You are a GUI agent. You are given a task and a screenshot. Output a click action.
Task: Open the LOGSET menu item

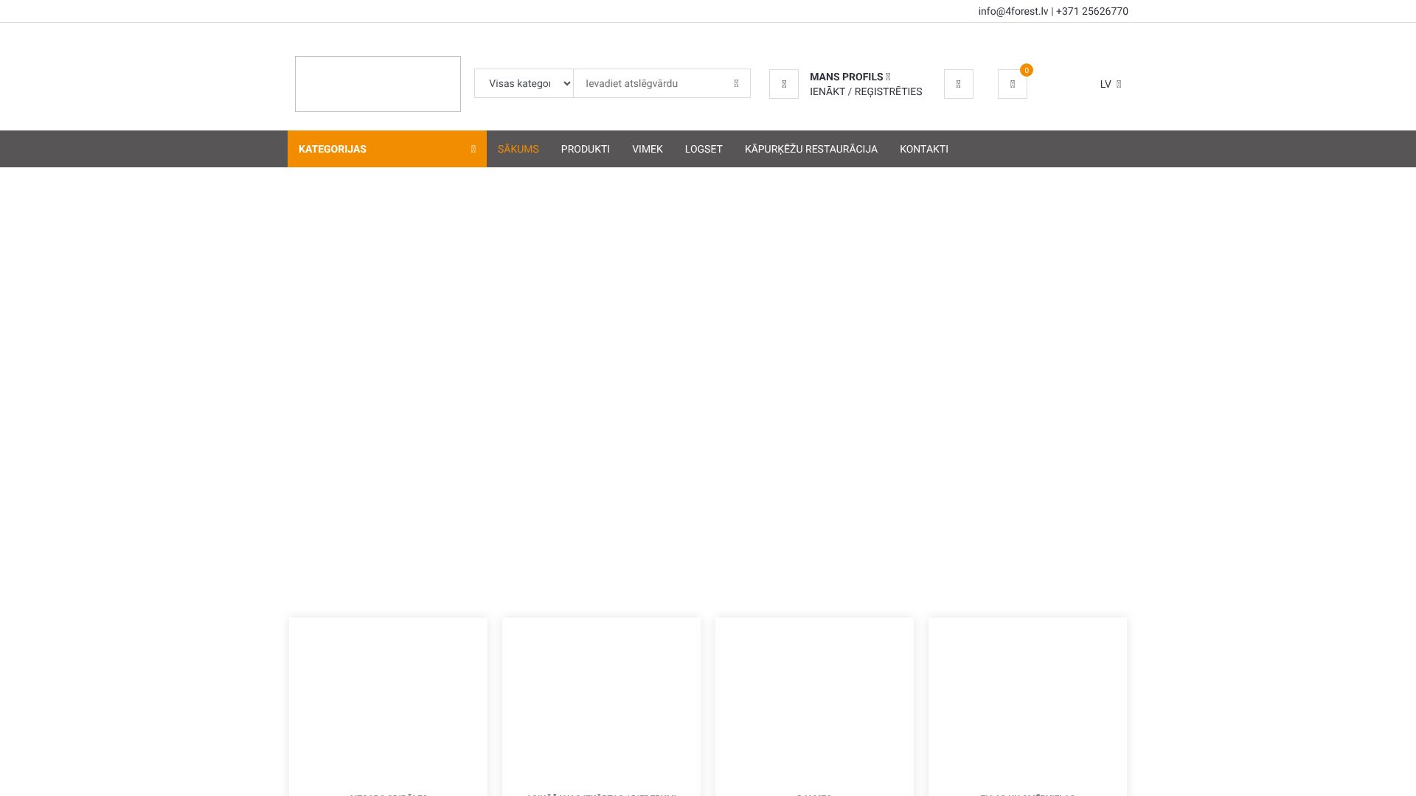(x=703, y=149)
